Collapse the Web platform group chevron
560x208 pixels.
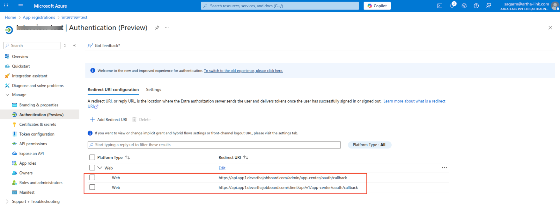100,168
